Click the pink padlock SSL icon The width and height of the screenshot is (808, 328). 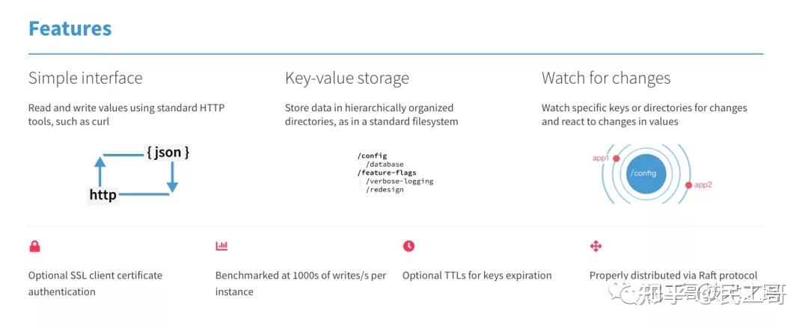click(34, 246)
